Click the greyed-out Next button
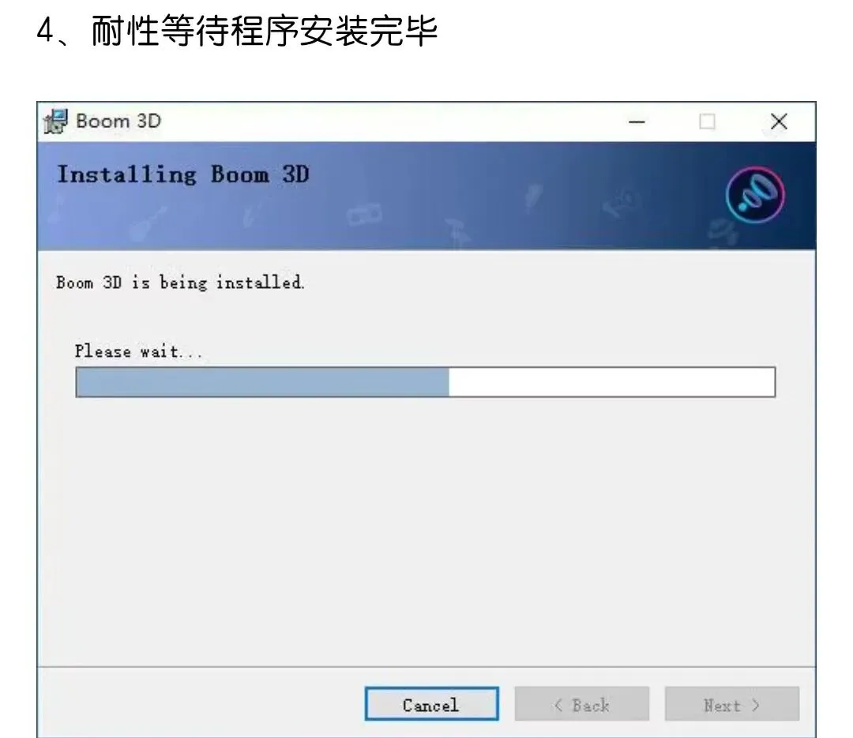853x738 pixels. click(x=731, y=704)
